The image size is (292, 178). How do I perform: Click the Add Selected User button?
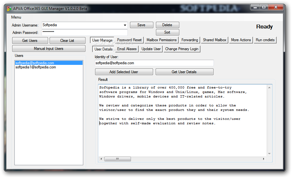[x=124, y=72]
